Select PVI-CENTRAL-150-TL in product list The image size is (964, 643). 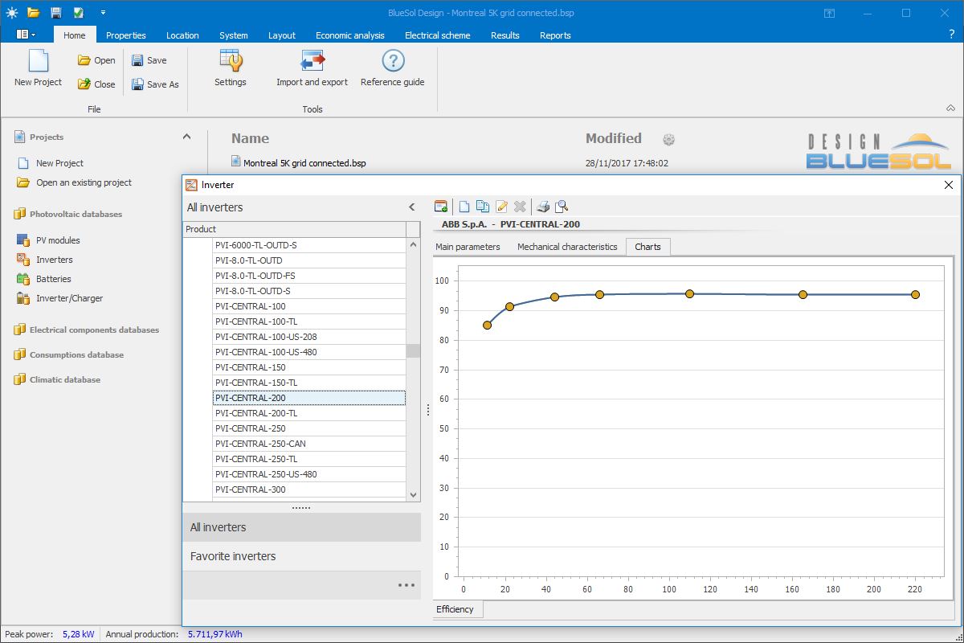click(309, 383)
